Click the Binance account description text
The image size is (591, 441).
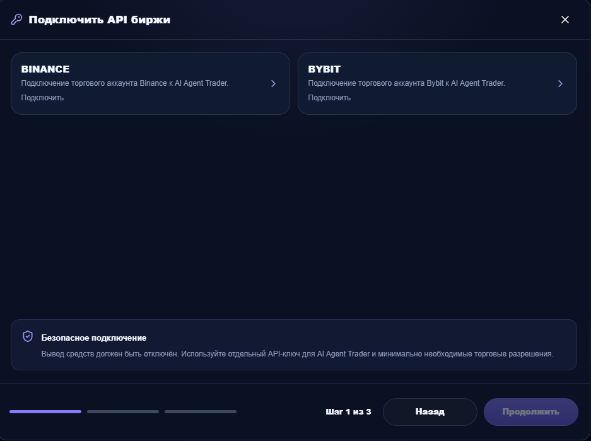click(x=125, y=83)
